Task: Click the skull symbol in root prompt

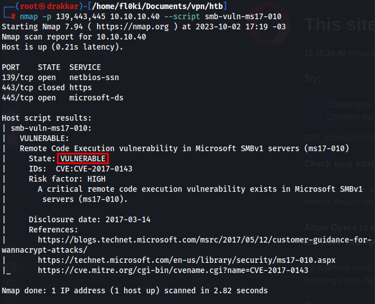Action: tap(42, 6)
